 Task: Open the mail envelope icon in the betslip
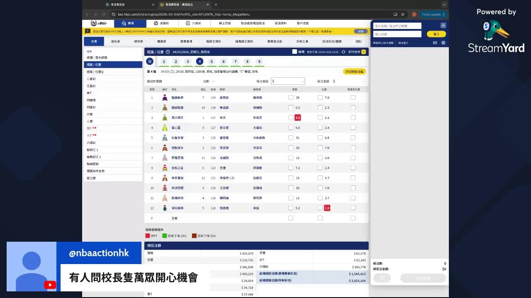coord(435,43)
